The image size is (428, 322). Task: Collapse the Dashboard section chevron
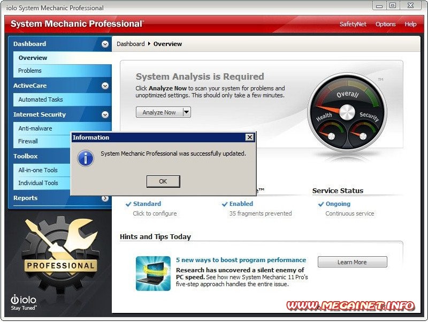click(x=105, y=44)
